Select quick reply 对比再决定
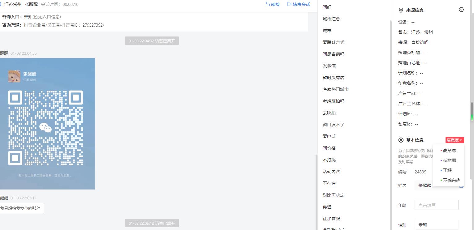474x230 pixels. [334, 195]
